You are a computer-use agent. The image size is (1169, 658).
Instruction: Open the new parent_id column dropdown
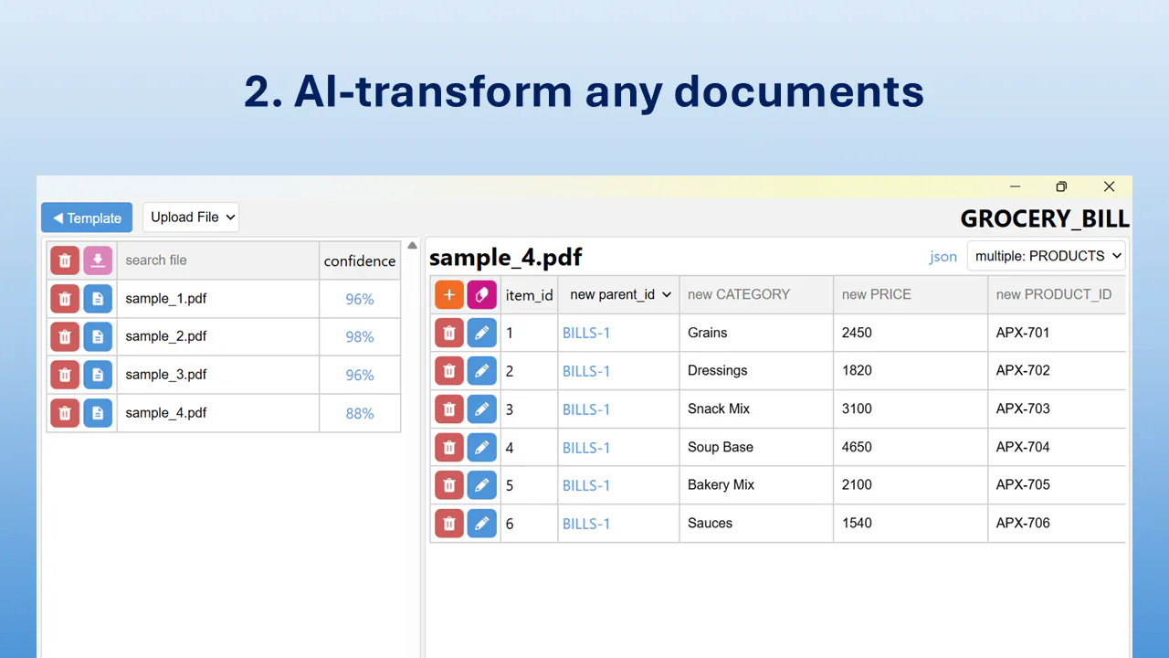click(619, 294)
